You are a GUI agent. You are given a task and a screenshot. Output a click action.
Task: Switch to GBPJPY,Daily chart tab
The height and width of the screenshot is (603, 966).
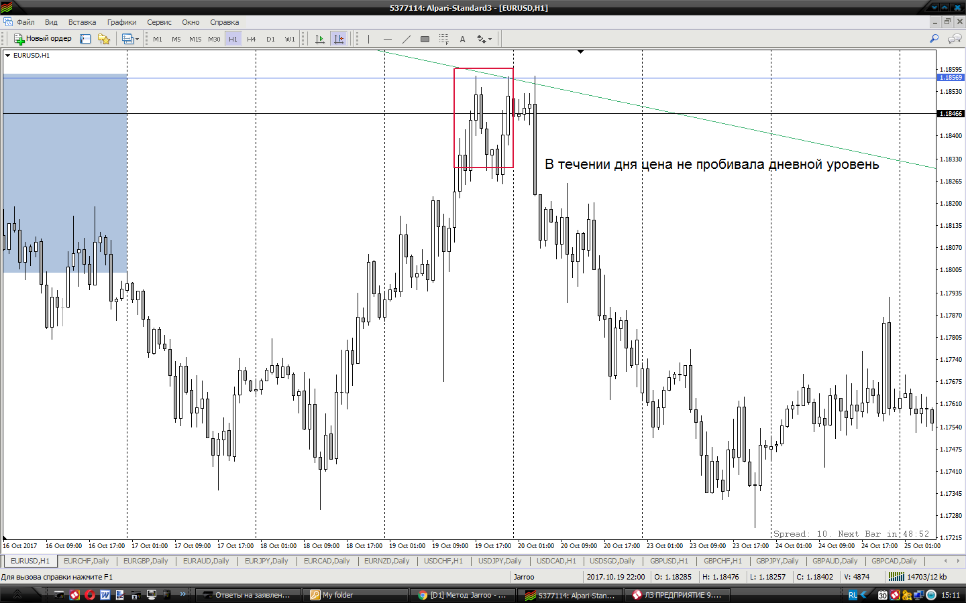tap(777, 561)
